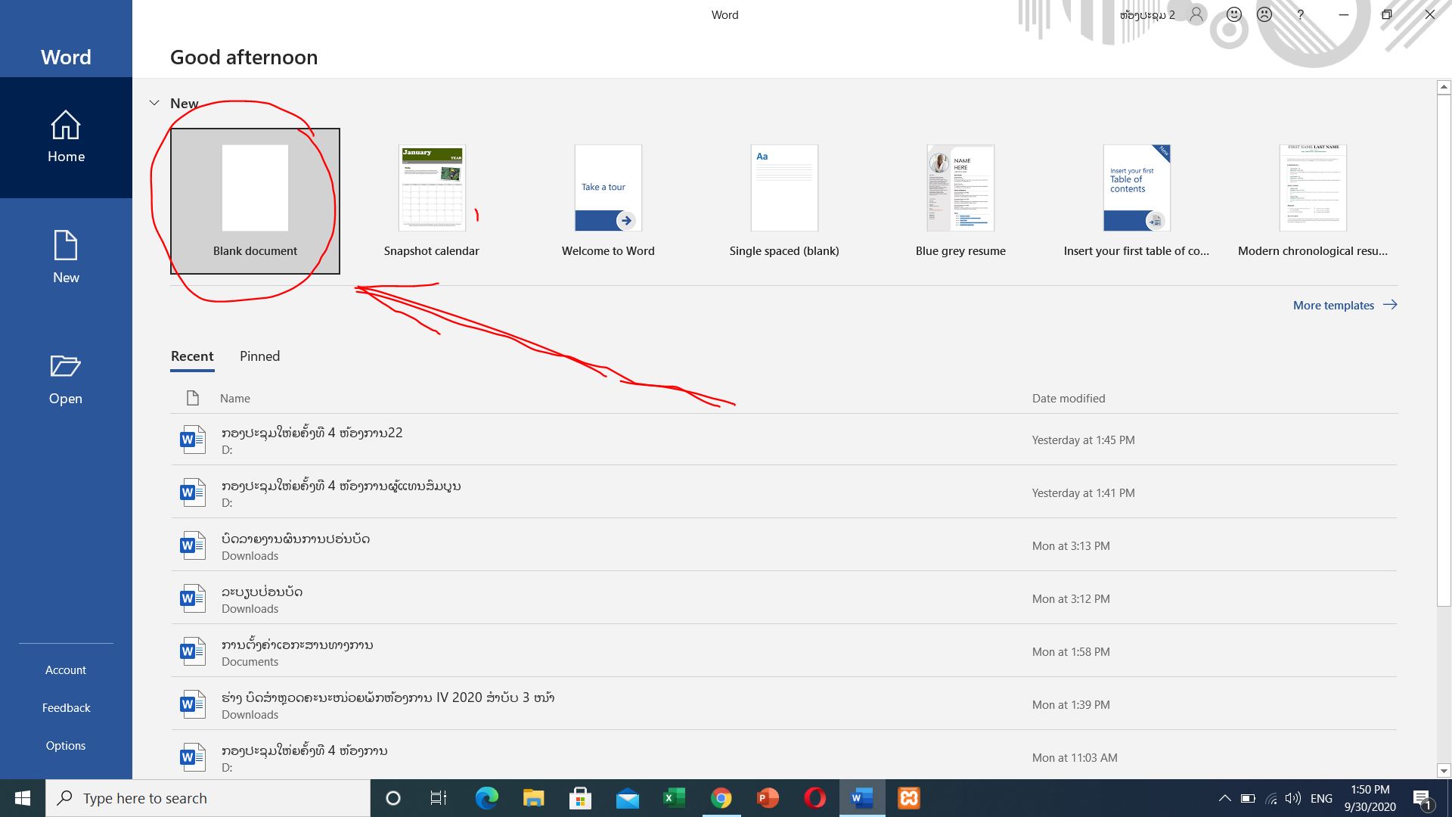Open network Wi-Fi tray icon

click(x=1271, y=798)
